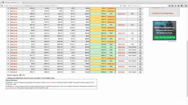Click THRESHOLD status in the 2016-08-17 row
The height and width of the screenshot is (105, 188).
(111, 69)
